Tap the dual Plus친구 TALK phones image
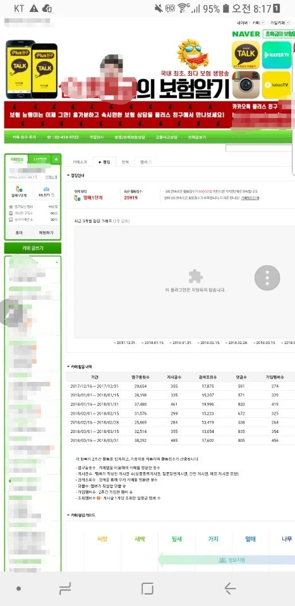Image resolution: width=295 pixels, height=606 pixels. pyautogui.click(x=32, y=69)
